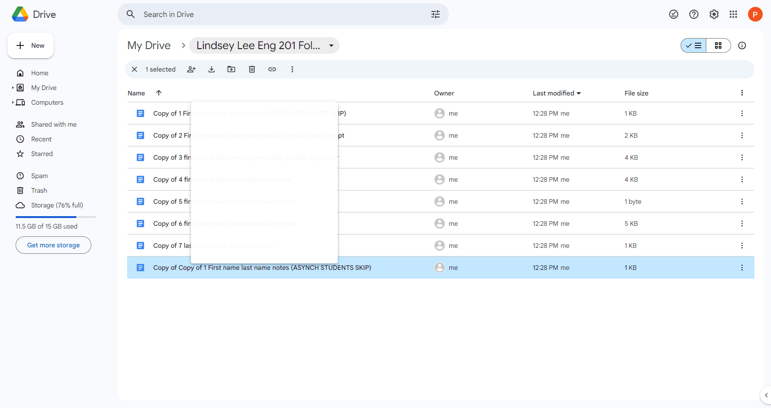
Task: Click the New button
Action: click(30, 45)
